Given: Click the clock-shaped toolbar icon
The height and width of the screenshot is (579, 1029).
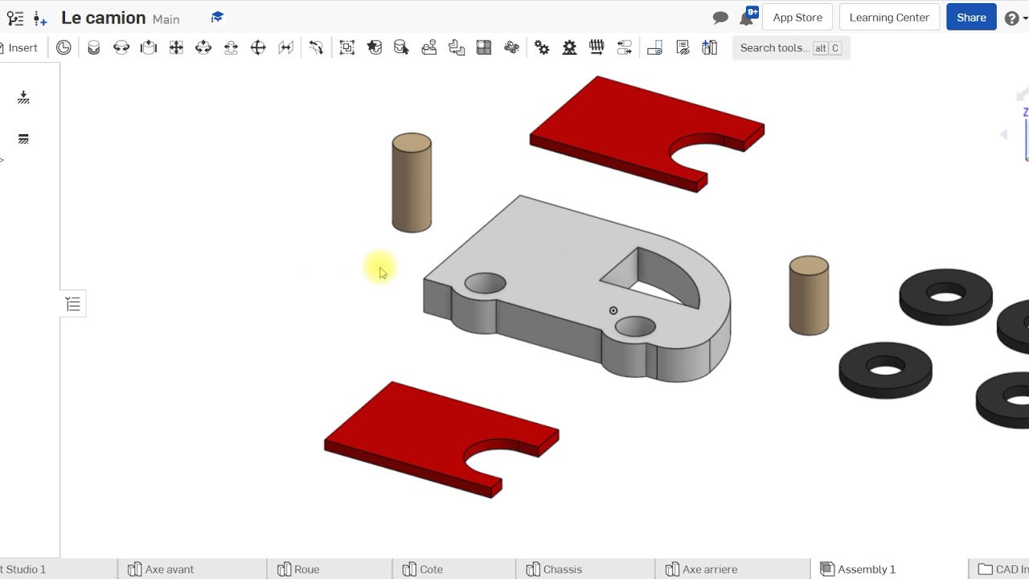Looking at the screenshot, I should pyautogui.click(x=64, y=47).
